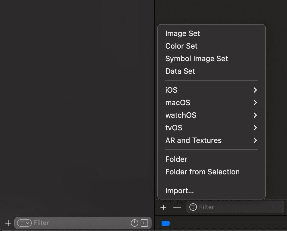Toggle source control status filter
Screen dimensions: 287x231
[x=144, y=223]
